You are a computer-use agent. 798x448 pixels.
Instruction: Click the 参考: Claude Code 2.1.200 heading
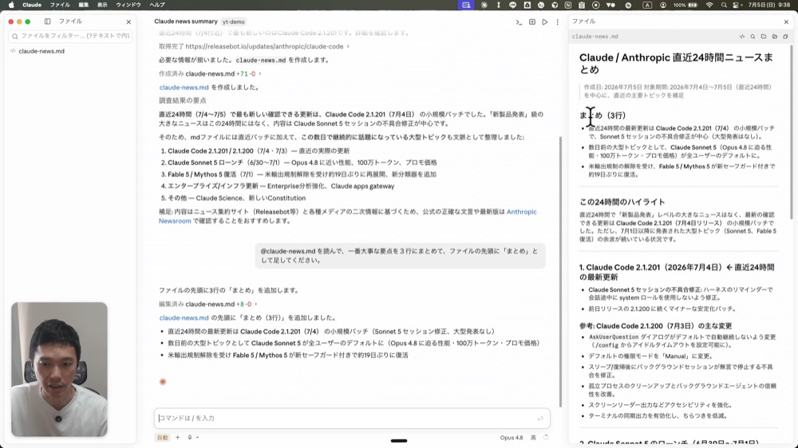point(655,326)
